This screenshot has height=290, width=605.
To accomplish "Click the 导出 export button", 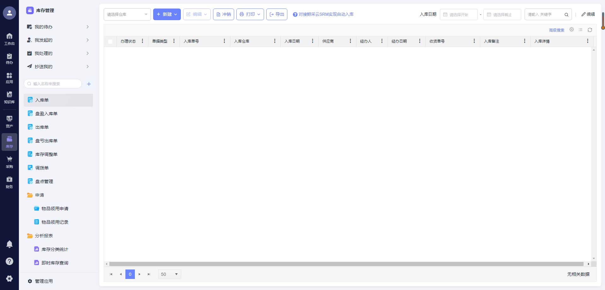I will 277,15.
